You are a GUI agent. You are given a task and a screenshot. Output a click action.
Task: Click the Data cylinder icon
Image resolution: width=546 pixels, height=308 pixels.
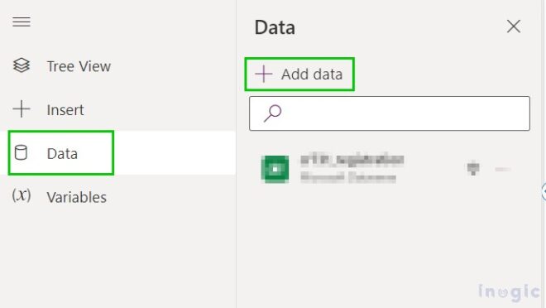point(21,152)
